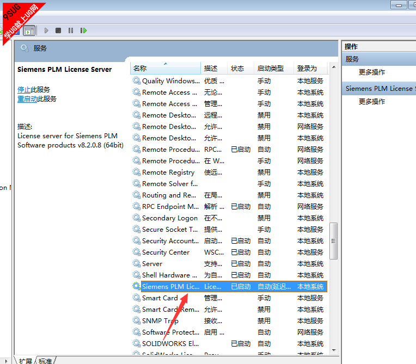Click 自动(延迟 startup type of Siemens row

pos(274,286)
